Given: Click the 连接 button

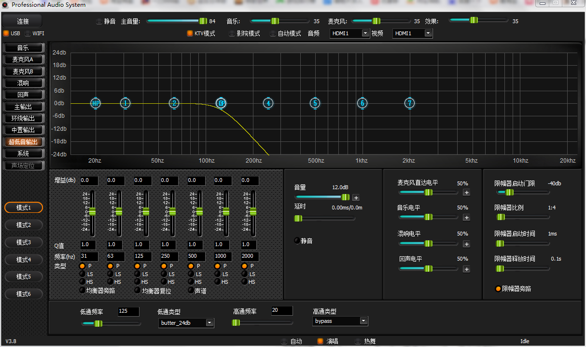Looking at the screenshot, I should [23, 21].
